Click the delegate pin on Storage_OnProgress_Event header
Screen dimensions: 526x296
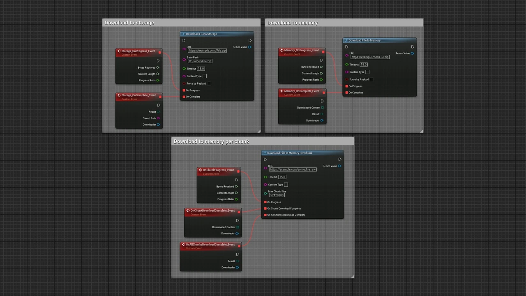pos(160,52)
